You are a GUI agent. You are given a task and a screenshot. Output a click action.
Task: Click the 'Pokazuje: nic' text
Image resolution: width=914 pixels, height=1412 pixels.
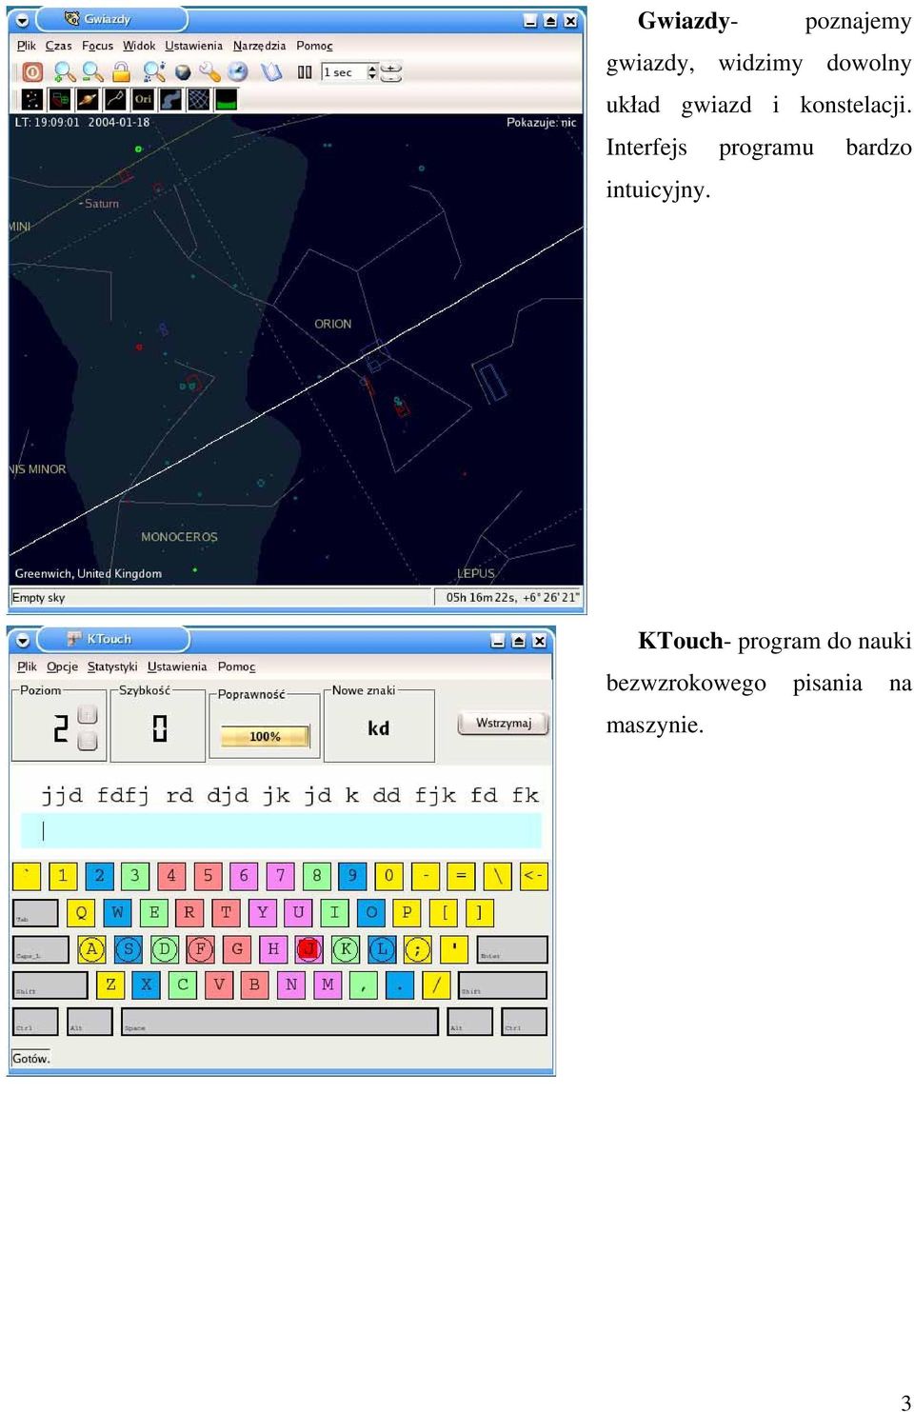click(541, 122)
